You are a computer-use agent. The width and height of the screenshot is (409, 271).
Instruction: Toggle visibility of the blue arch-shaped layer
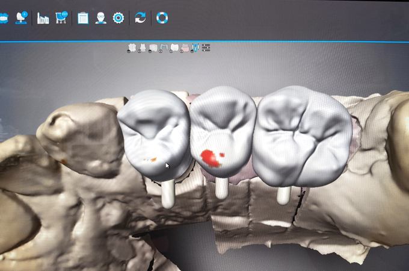point(164,48)
